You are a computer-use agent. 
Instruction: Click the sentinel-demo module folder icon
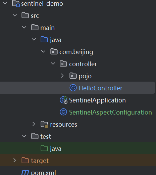coord(16,3)
